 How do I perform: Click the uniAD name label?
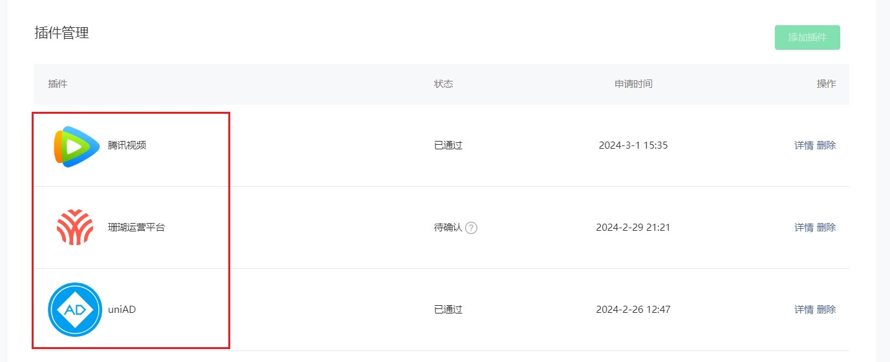click(x=122, y=310)
